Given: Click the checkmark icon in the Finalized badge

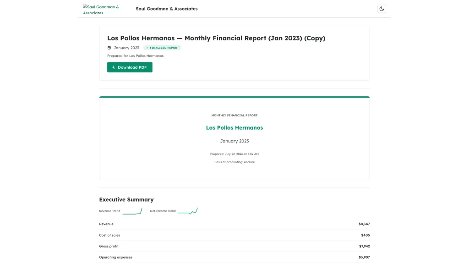Looking at the screenshot, I should [x=147, y=48].
